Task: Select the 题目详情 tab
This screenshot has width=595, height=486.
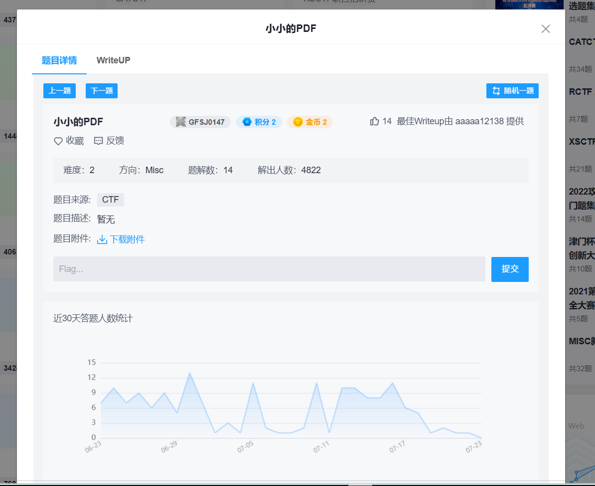Action: click(x=59, y=60)
